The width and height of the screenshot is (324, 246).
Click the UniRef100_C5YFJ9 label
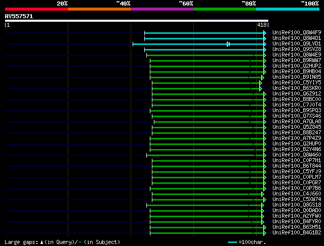pyautogui.click(x=297, y=172)
